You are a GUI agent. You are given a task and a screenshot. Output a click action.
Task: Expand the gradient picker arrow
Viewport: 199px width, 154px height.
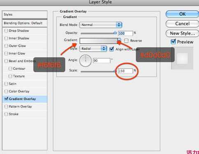pyautogui.click(x=119, y=41)
